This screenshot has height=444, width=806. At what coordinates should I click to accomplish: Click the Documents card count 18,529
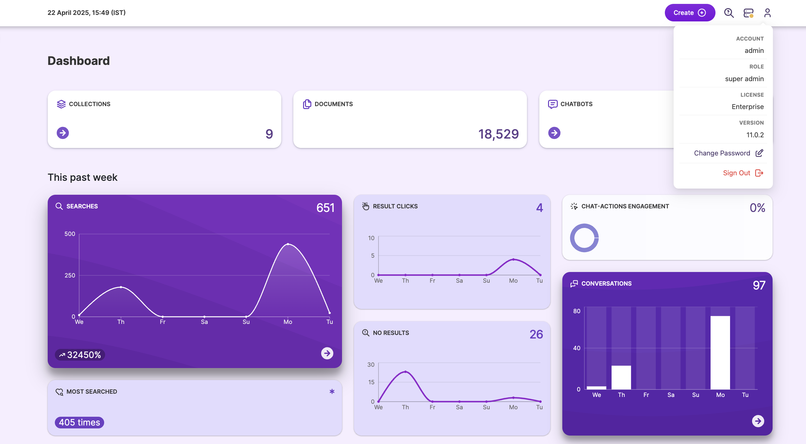tap(498, 134)
